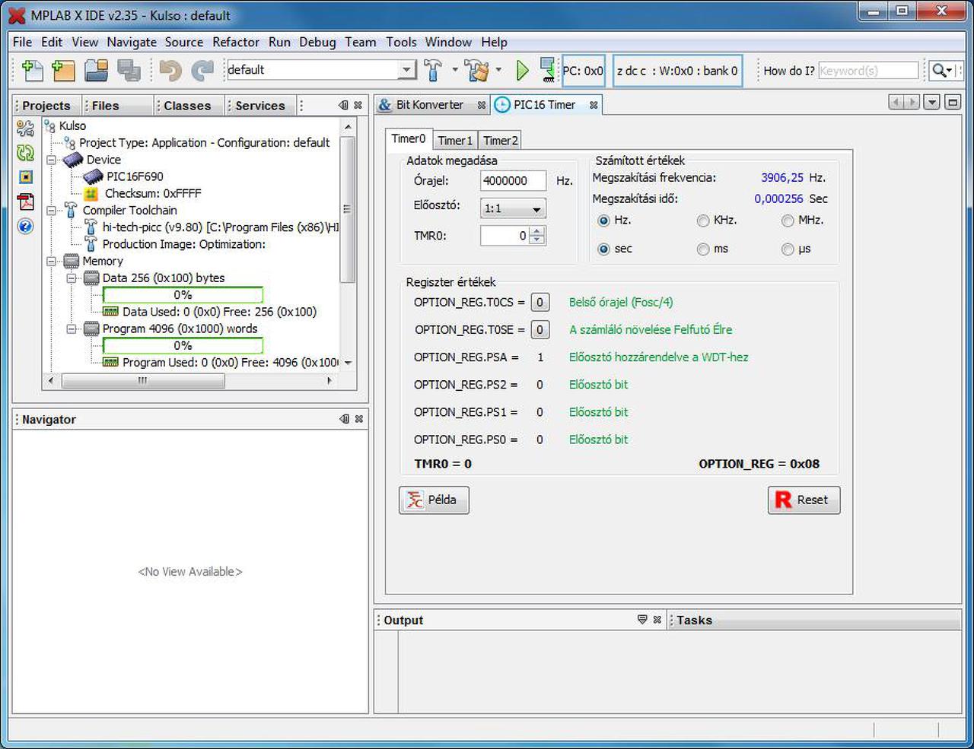Open the Build Project dropdown arrow
This screenshot has height=749, width=974.
pyautogui.click(x=455, y=70)
